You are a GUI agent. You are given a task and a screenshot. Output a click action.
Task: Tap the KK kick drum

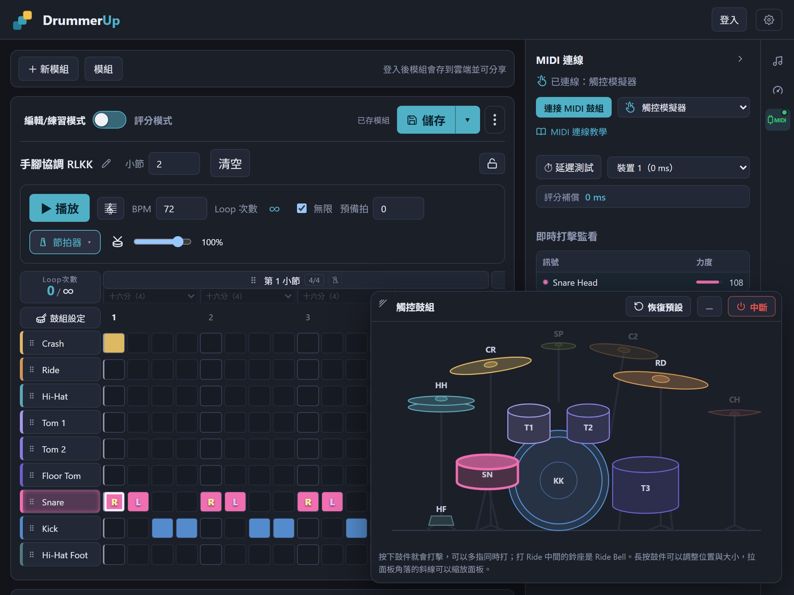point(558,480)
